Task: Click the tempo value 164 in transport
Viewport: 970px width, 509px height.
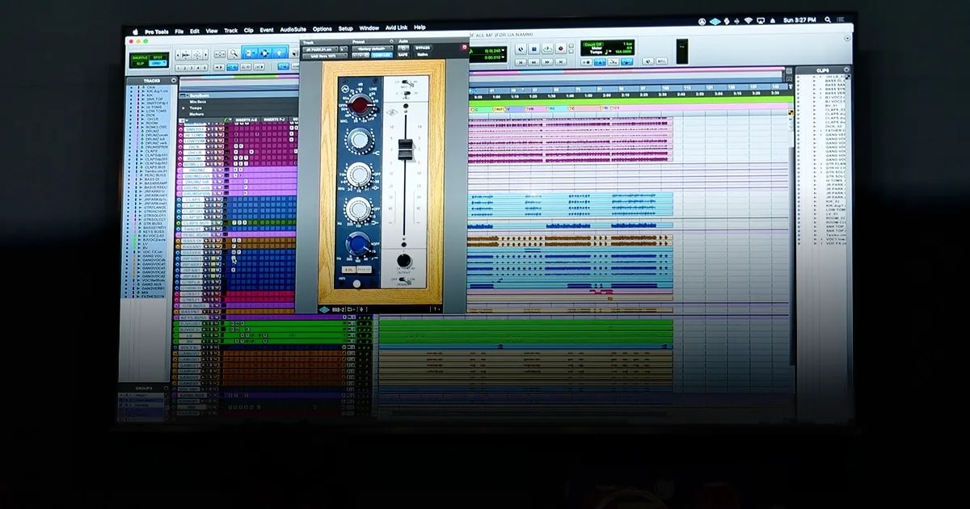Action: [623, 52]
